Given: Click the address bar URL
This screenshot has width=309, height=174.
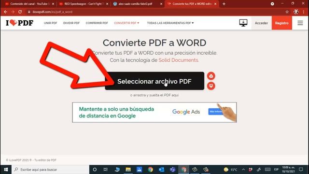Looking at the screenshot, I should [53, 12].
